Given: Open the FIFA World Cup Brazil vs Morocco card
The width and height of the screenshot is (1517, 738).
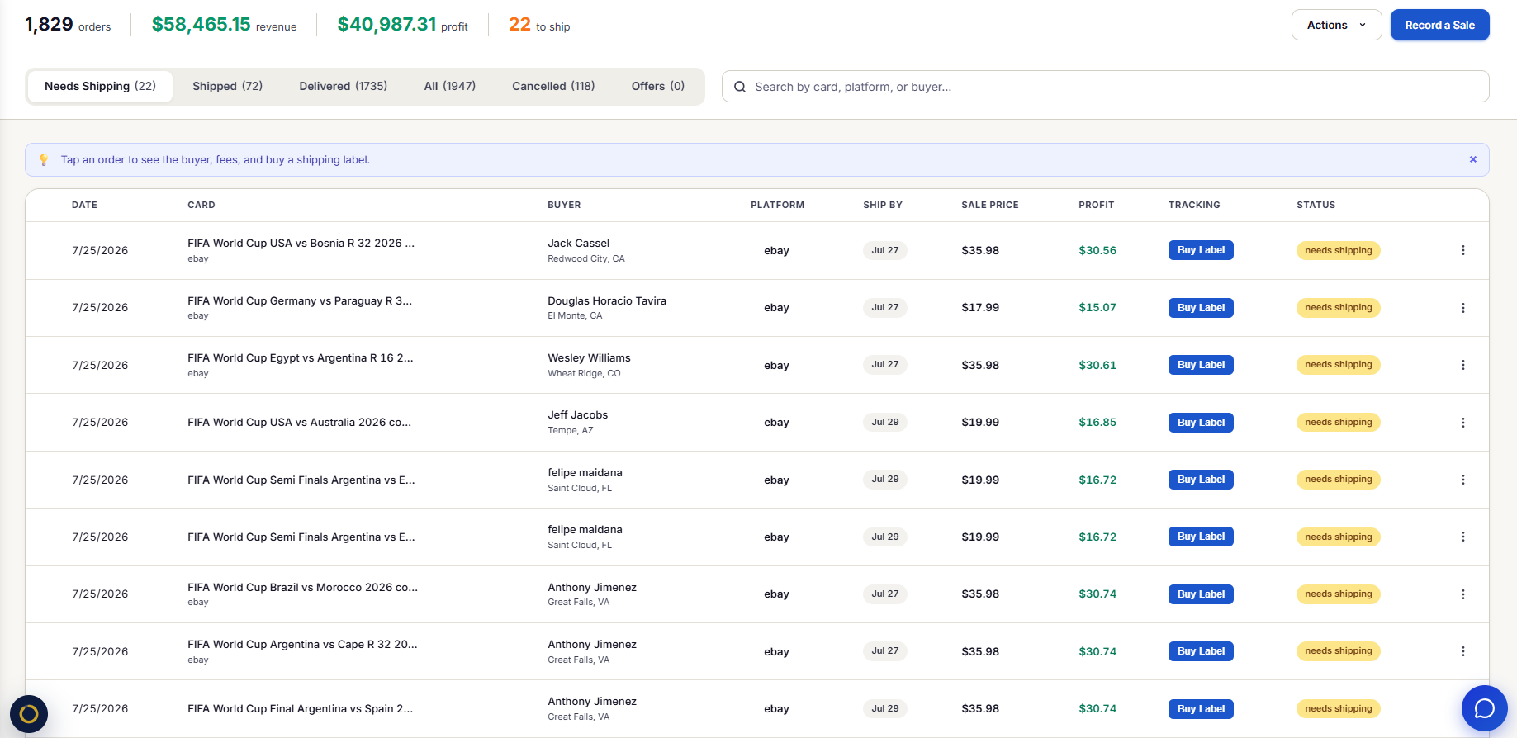Looking at the screenshot, I should (x=302, y=588).
